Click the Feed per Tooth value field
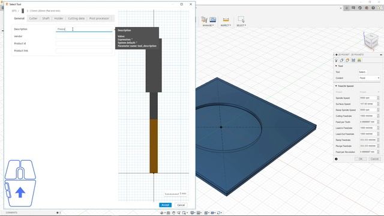Screen dimensions: 384x216 point(368,122)
